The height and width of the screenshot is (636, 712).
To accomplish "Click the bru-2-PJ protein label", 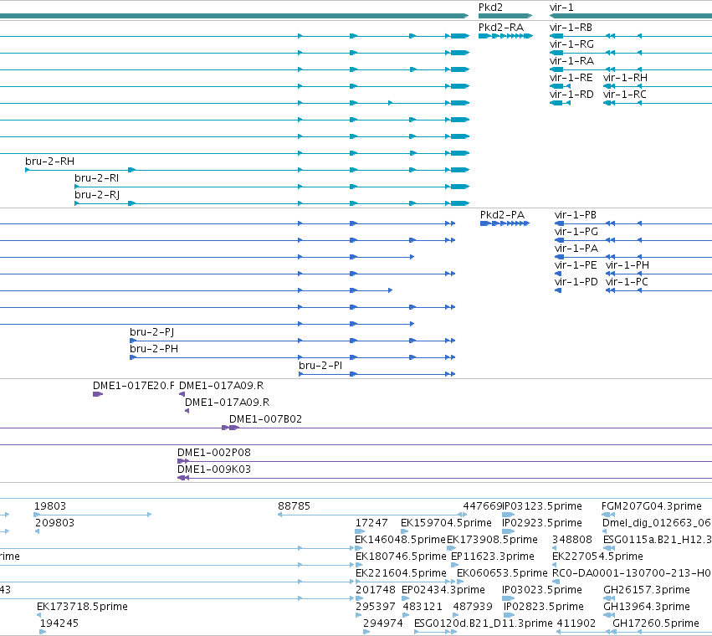I will click(151, 332).
